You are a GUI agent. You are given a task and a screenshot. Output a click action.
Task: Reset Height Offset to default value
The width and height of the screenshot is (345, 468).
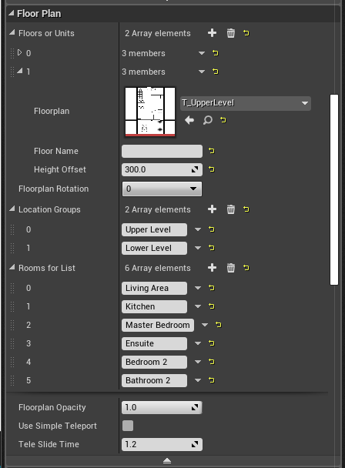[x=212, y=169]
